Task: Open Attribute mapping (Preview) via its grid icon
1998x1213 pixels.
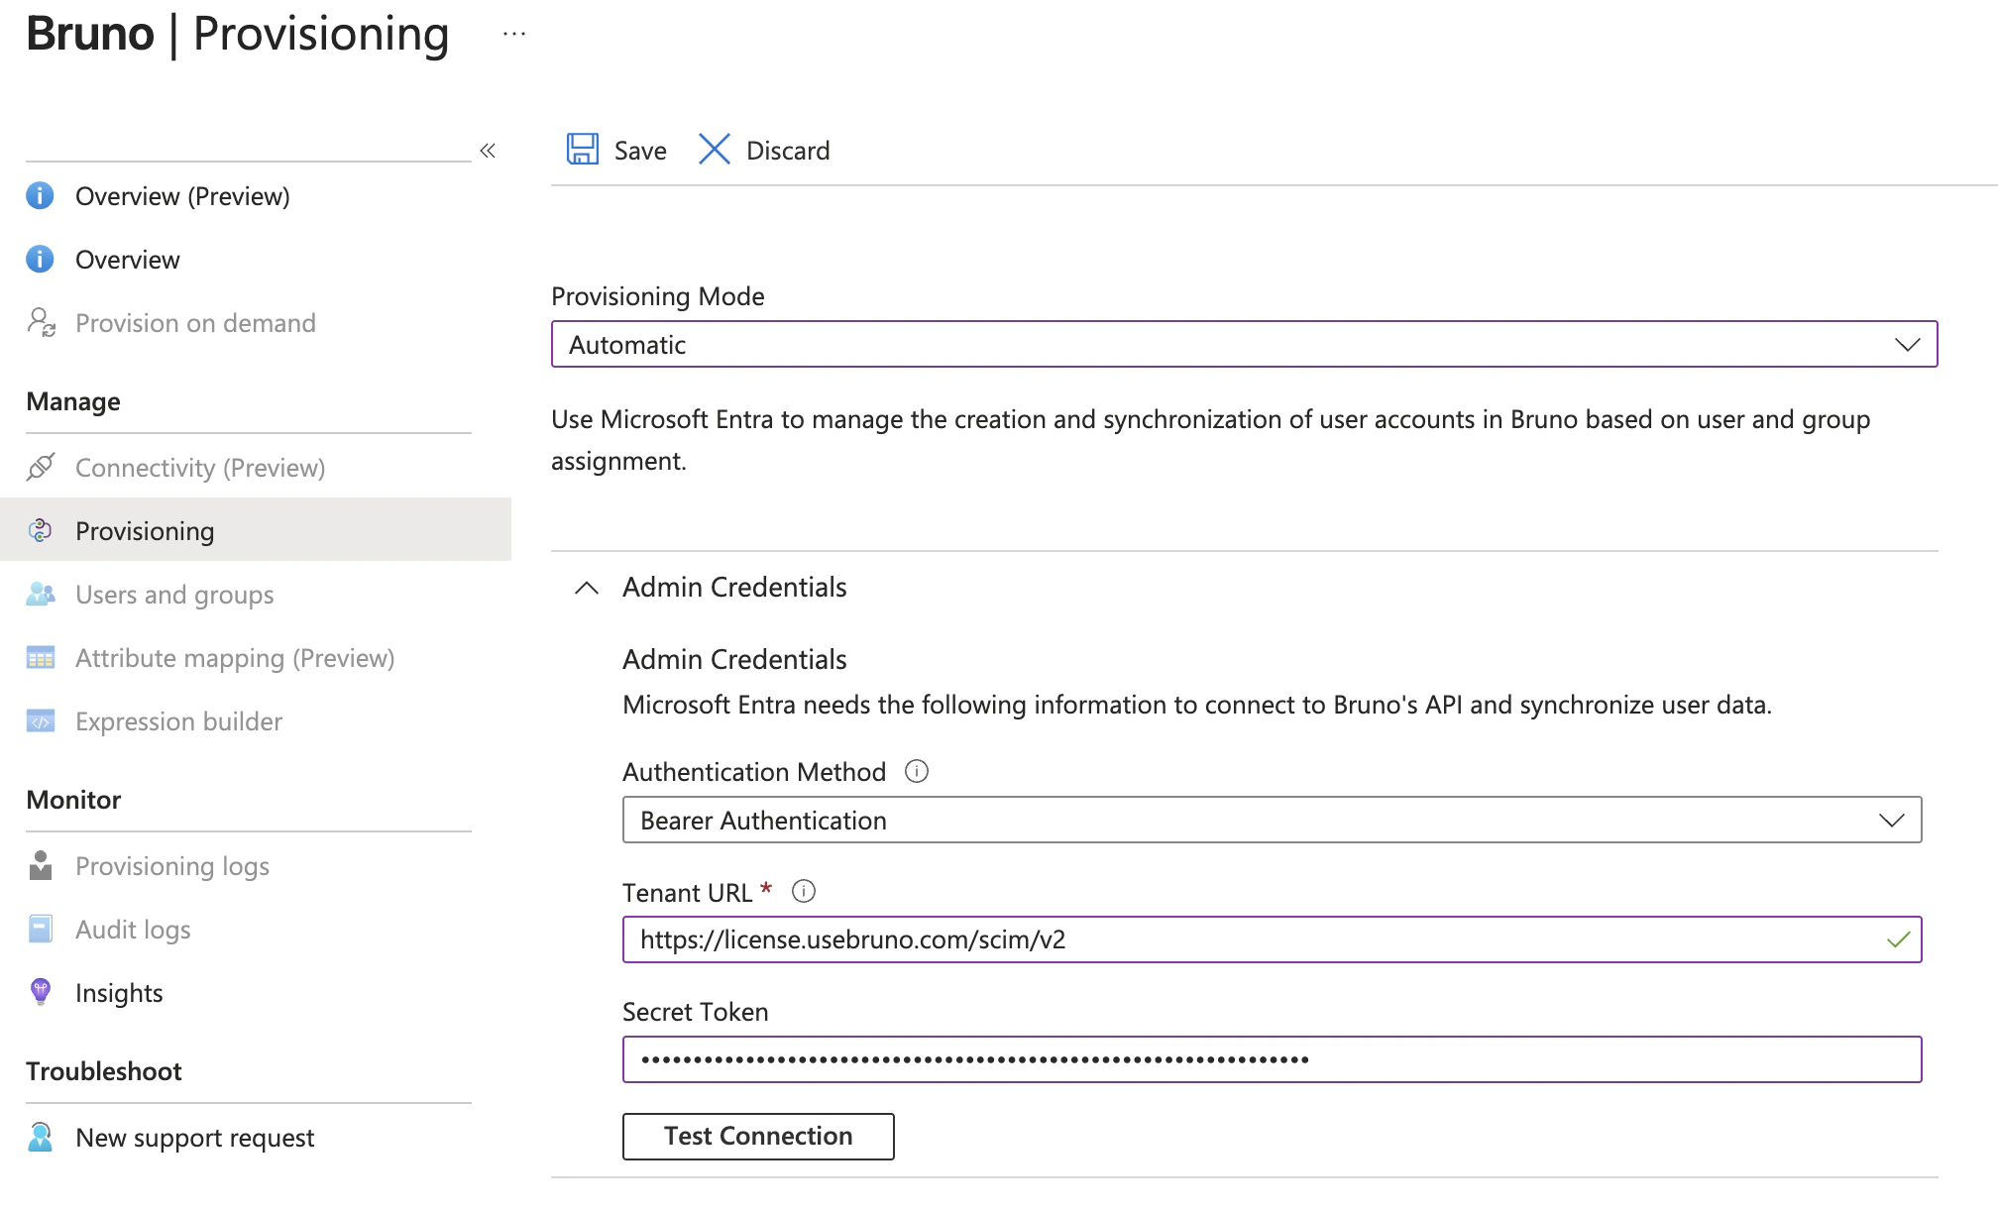Action: coord(41,657)
